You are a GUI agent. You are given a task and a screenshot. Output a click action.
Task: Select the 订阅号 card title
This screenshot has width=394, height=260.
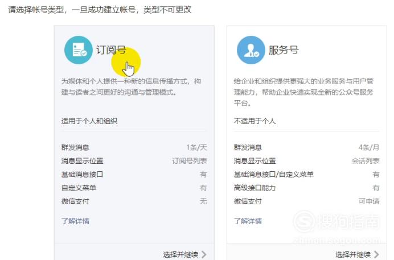(111, 50)
